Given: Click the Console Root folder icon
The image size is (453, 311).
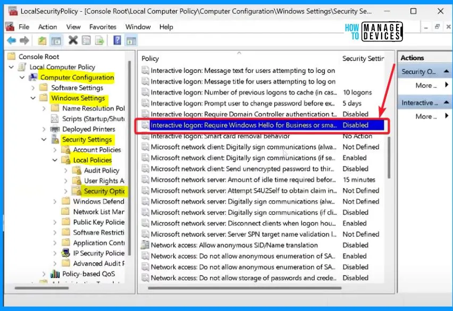Looking at the screenshot, I should click(12, 56).
